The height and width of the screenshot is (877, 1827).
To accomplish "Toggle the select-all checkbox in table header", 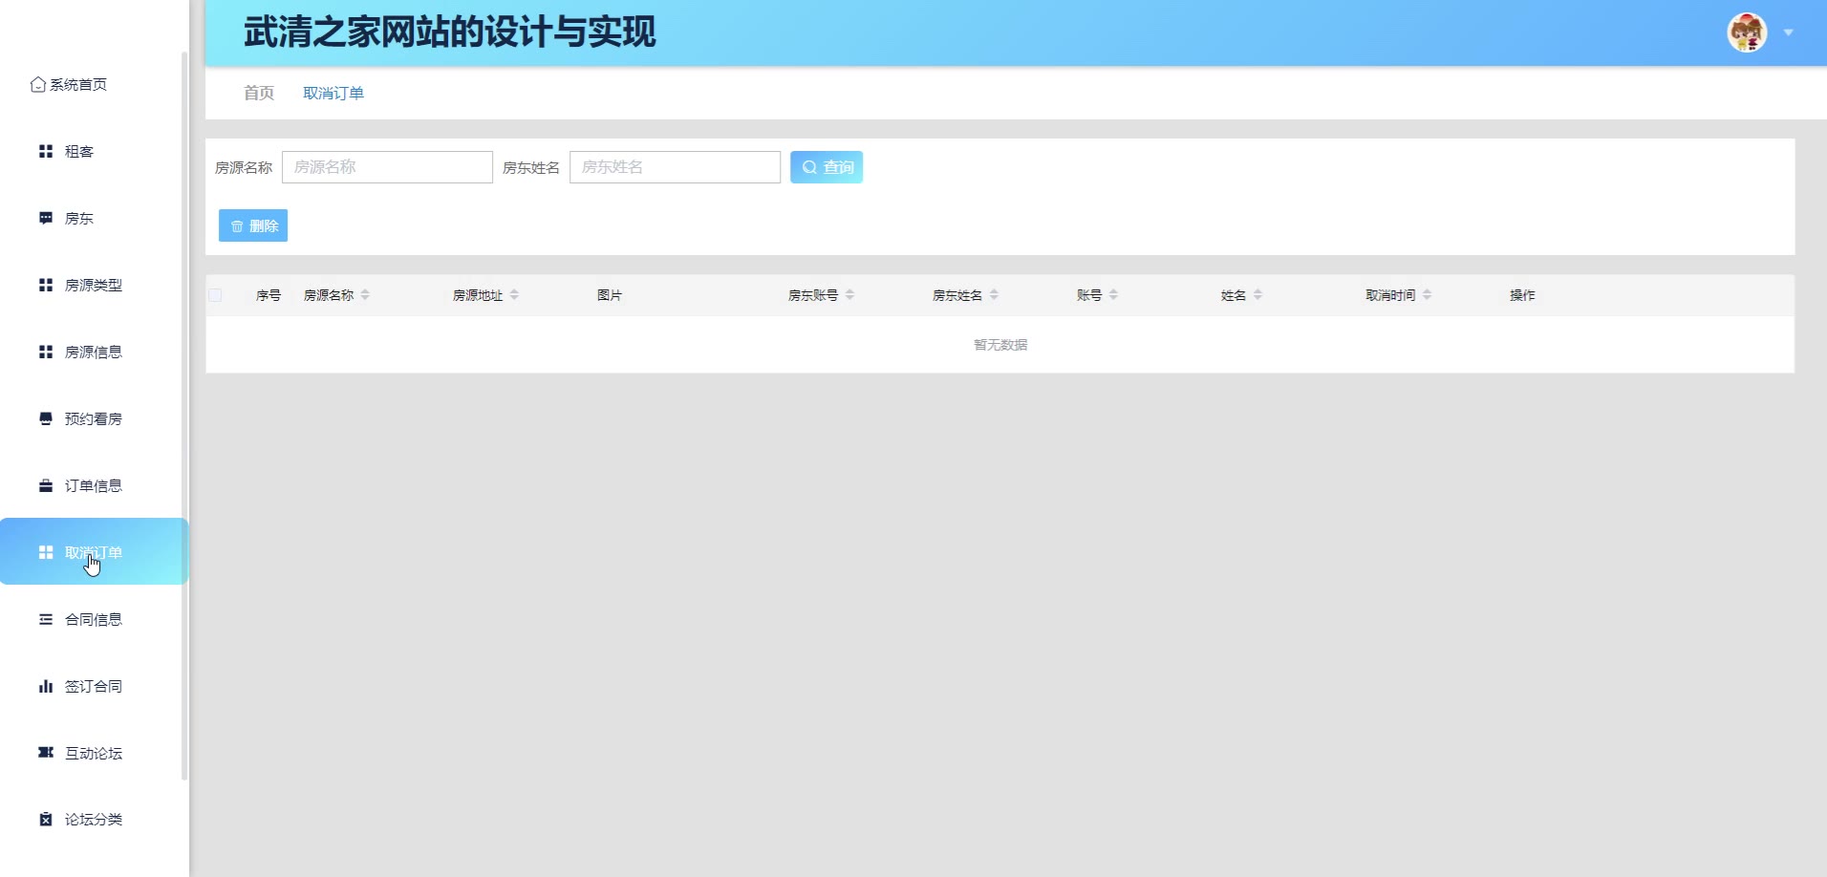I will (x=215, y=295).
